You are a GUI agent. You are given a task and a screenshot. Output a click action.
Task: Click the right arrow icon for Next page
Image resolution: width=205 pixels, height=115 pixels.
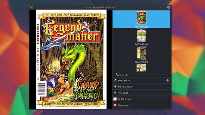pyautogui.click(x=115, y=93)
